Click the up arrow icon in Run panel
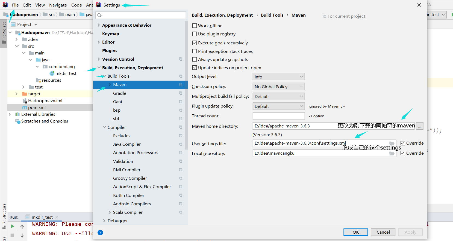453x241 pixels. click(x=22, y=227)
